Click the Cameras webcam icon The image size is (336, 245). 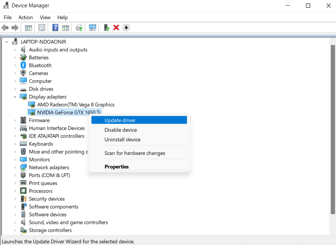23,73
